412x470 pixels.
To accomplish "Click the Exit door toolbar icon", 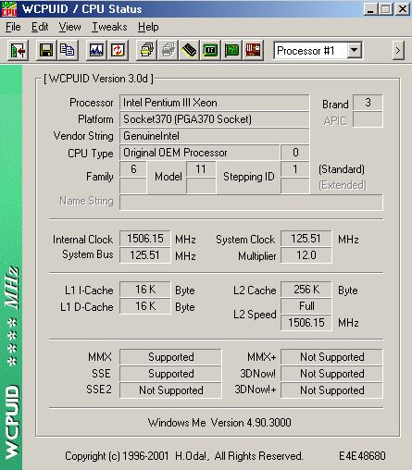I will pos(18,50).
